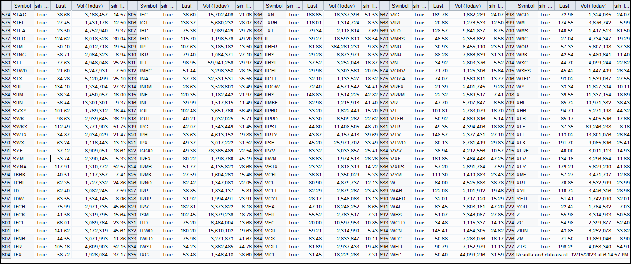Select the TRV last price 182.81

click(x=187, y=207)
